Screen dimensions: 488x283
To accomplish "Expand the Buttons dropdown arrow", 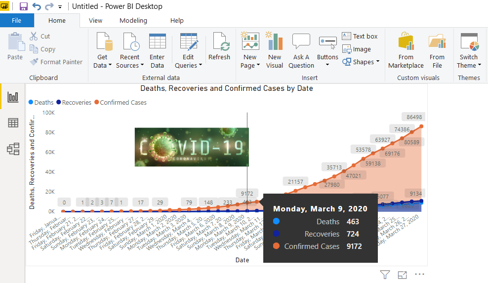I will [327, 65].
